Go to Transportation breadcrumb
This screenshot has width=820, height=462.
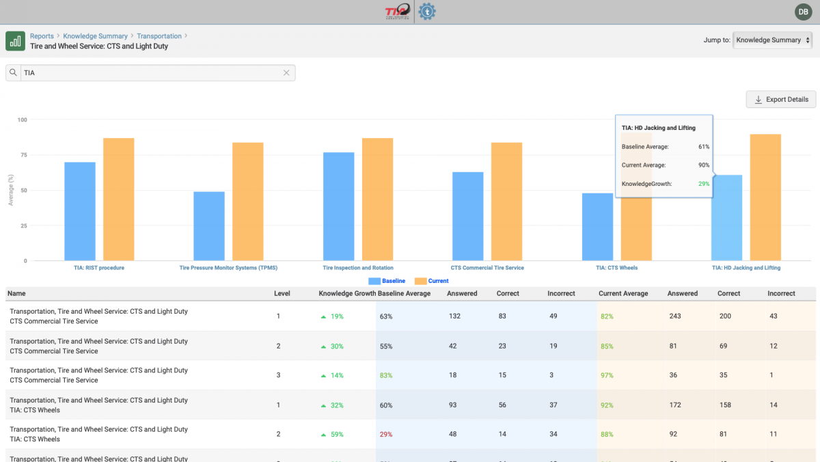tap(159, 36)
